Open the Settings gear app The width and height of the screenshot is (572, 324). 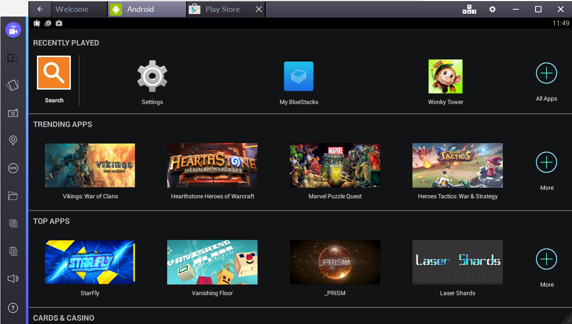click(x=152, y=76)
